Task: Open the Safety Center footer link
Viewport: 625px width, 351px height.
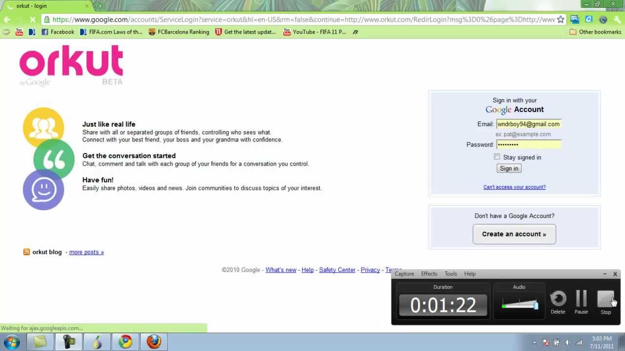Action: [337, 270]
